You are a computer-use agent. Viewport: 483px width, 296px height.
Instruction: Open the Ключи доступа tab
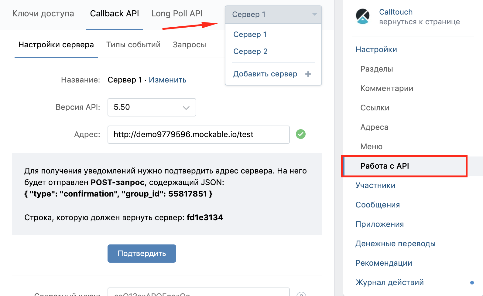(43, 14)
